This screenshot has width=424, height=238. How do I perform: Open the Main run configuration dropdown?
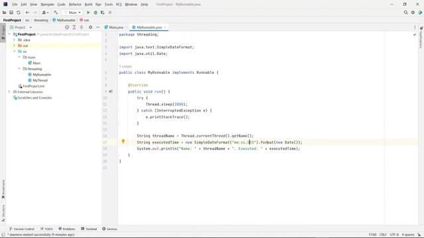pos(72,13)
